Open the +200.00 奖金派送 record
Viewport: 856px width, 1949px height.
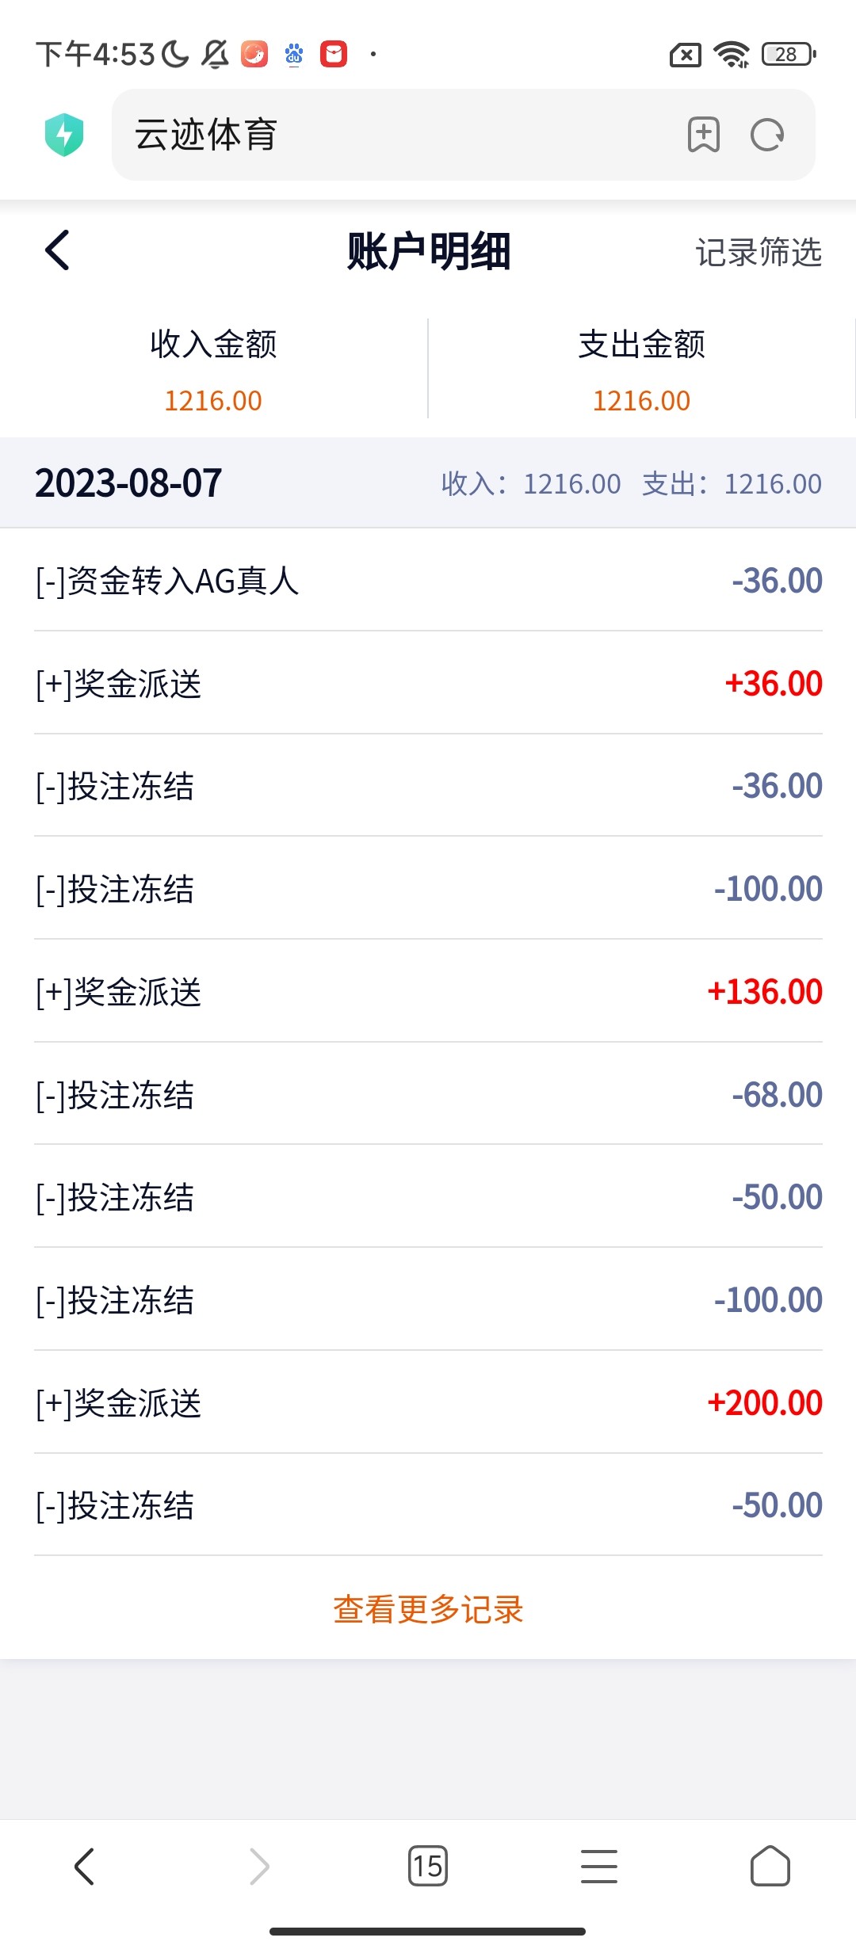click(428, 1403)
